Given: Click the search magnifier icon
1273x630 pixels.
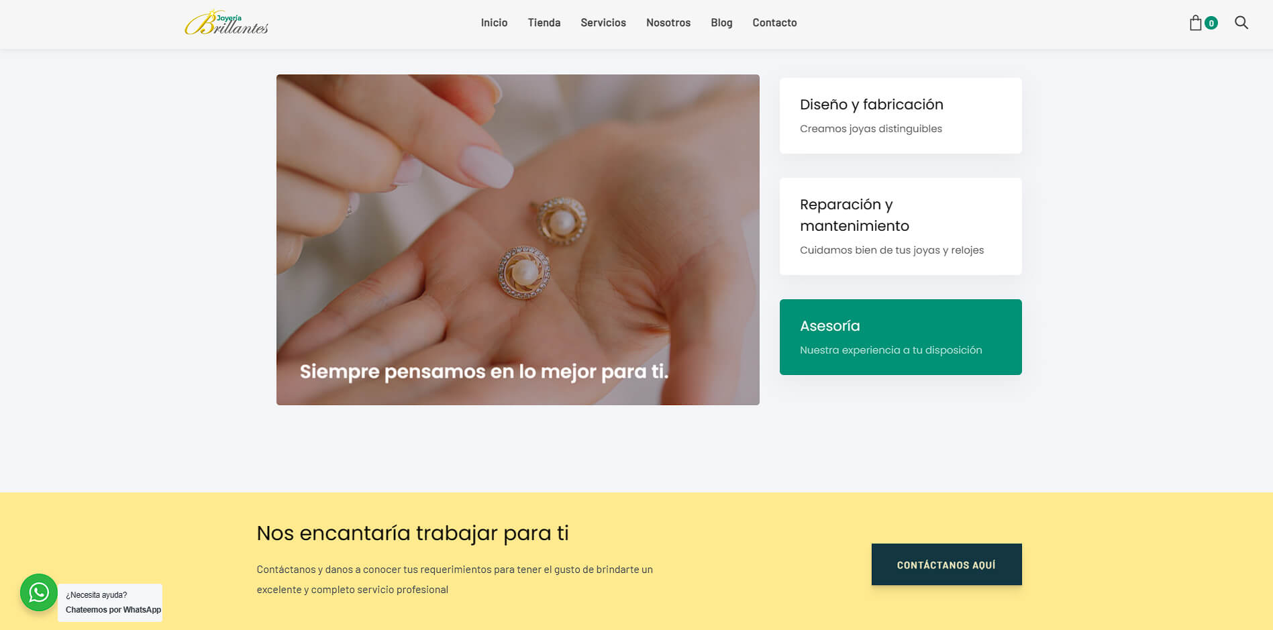Looking at the screenshot, I should [x=1241, y=23].
